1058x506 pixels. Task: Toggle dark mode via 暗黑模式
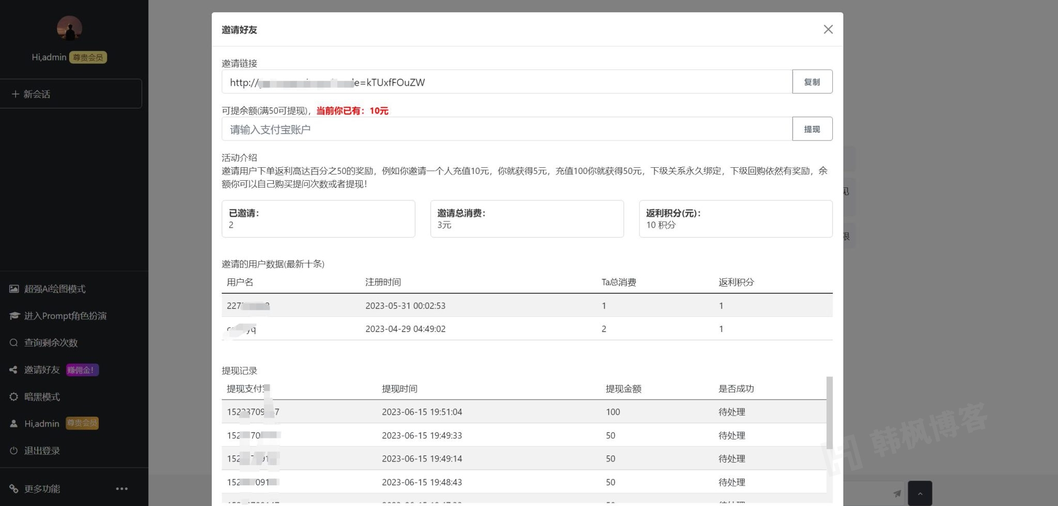coord(42,397)
